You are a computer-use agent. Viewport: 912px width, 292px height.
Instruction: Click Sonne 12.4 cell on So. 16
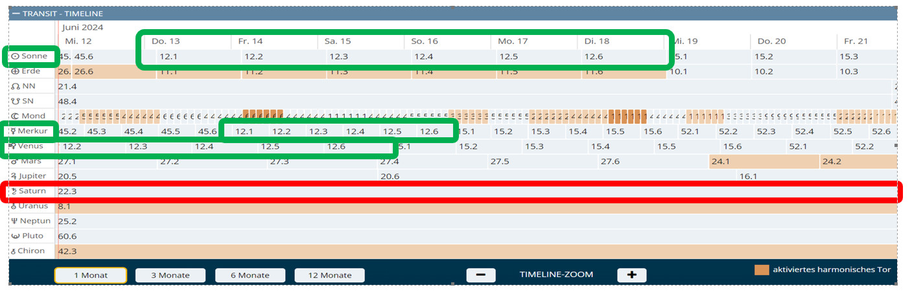tap(423, 56)
